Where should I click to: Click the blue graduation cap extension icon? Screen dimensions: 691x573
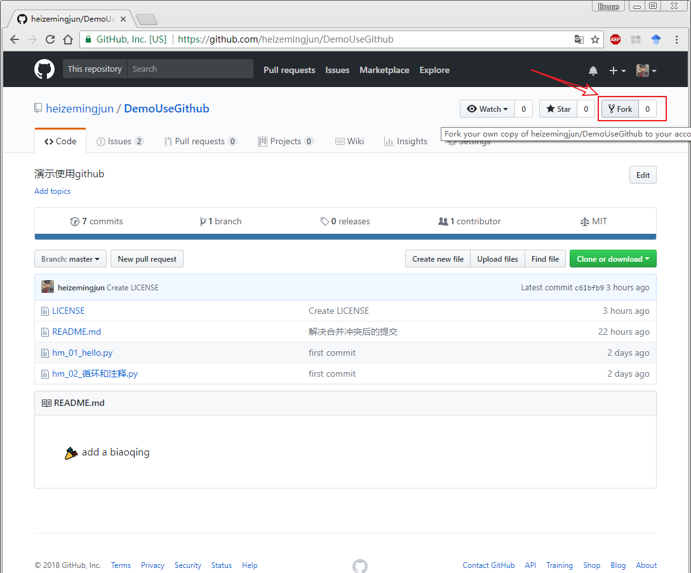tap(656, 39)
